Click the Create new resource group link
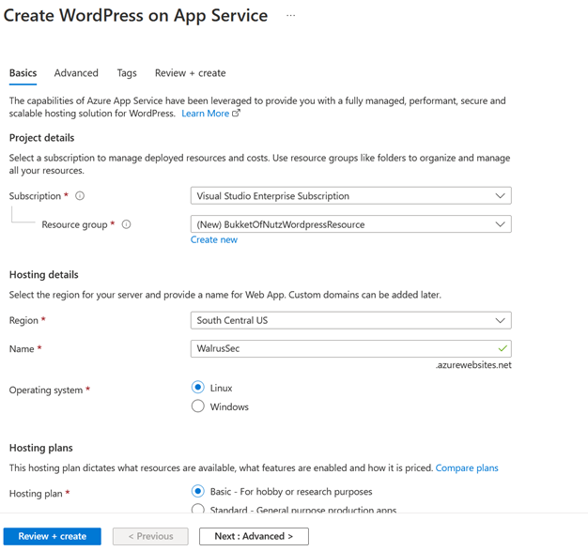This screenshot has width=588, height=551. [x=214, y=239]
